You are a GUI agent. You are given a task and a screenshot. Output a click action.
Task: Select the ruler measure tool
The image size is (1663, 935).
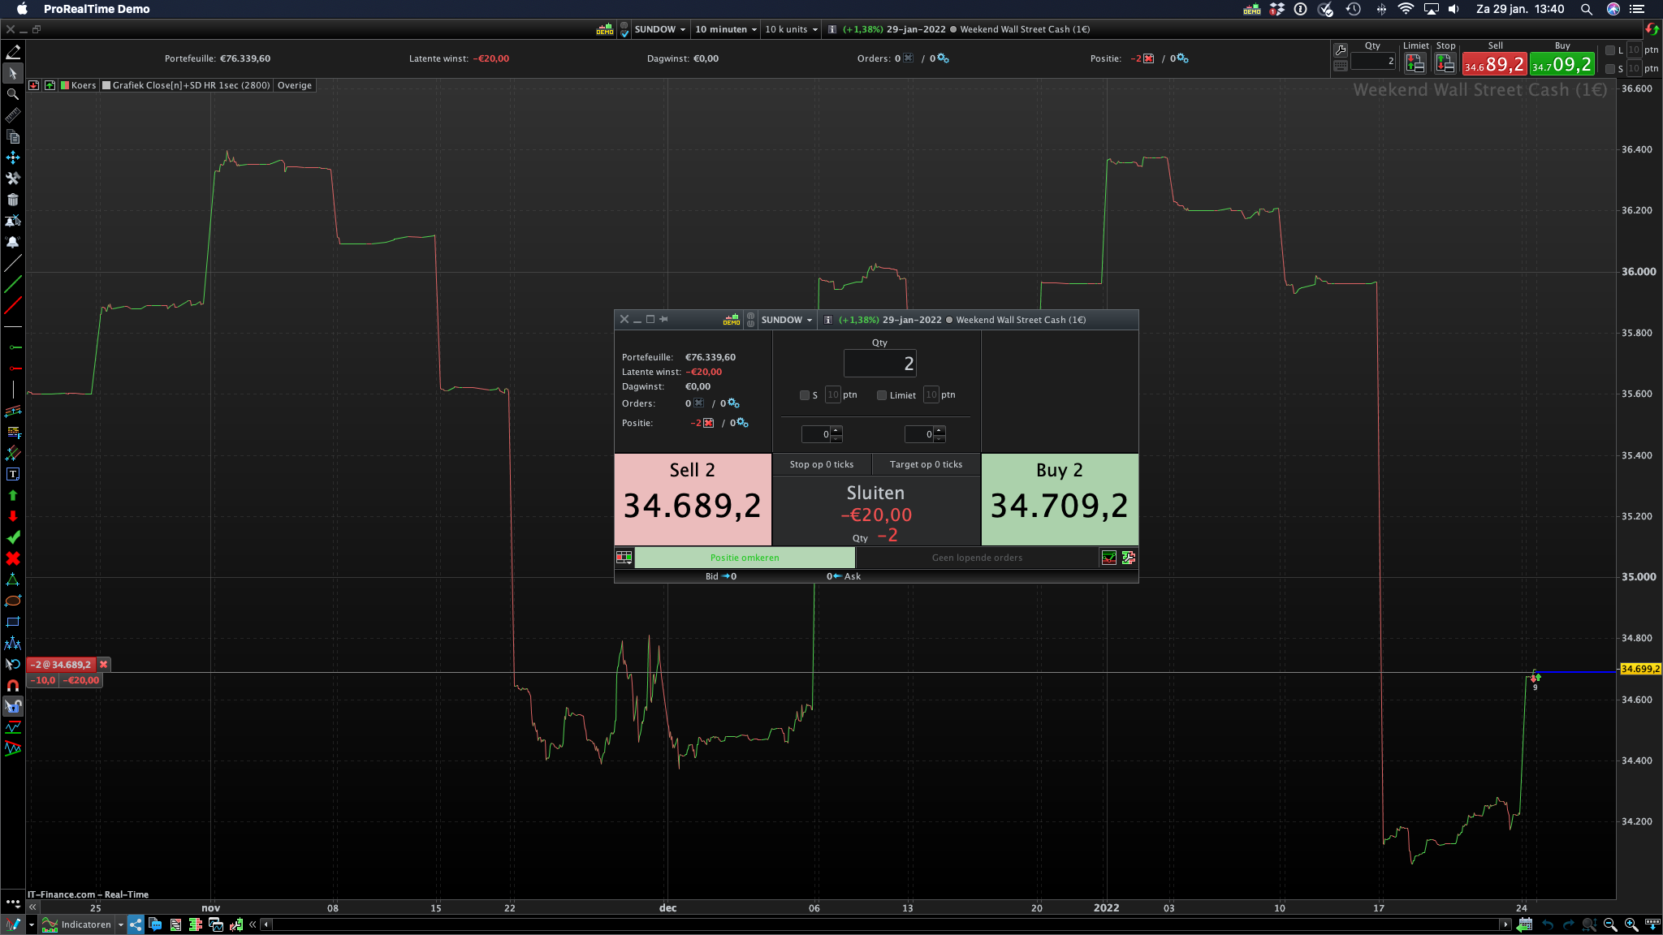click(x=13, y=116)
